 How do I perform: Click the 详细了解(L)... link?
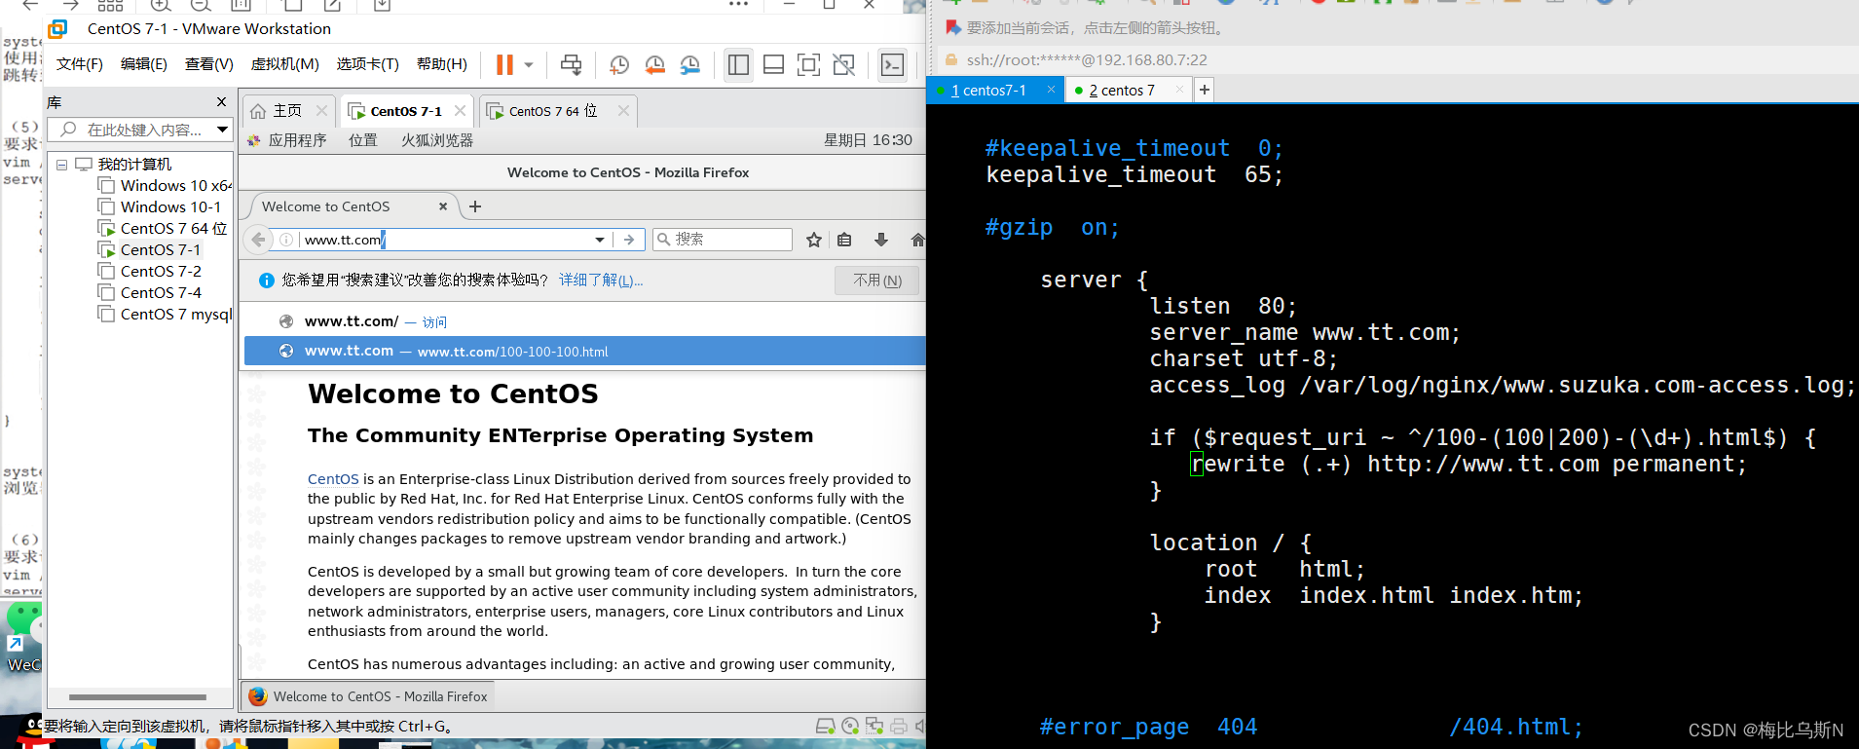coord(601,281)
